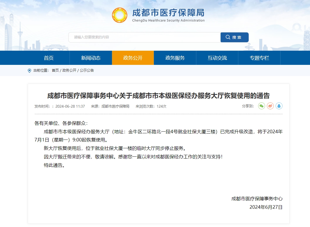The height and width of the screenshot is (227, 310).
Task: Open 首页 from the breadcrumb trail
Action: click(55, 70)
